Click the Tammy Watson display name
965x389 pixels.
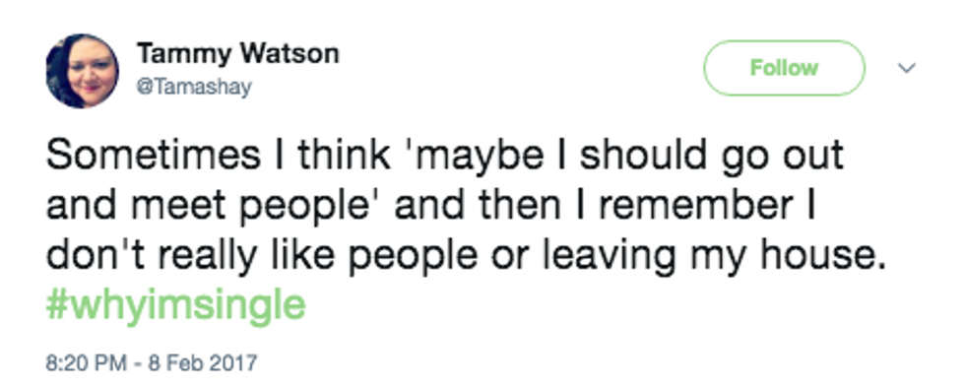[237, 54]
